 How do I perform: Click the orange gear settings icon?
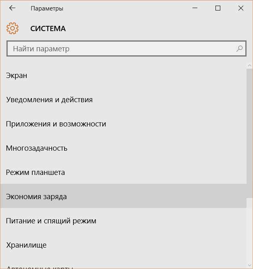[x=13, y=28]
